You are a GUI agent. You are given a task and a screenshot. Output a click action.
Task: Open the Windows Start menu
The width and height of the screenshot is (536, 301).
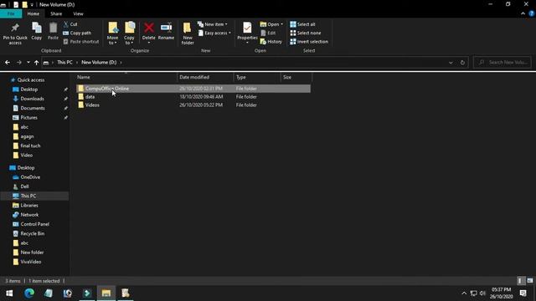9,293
